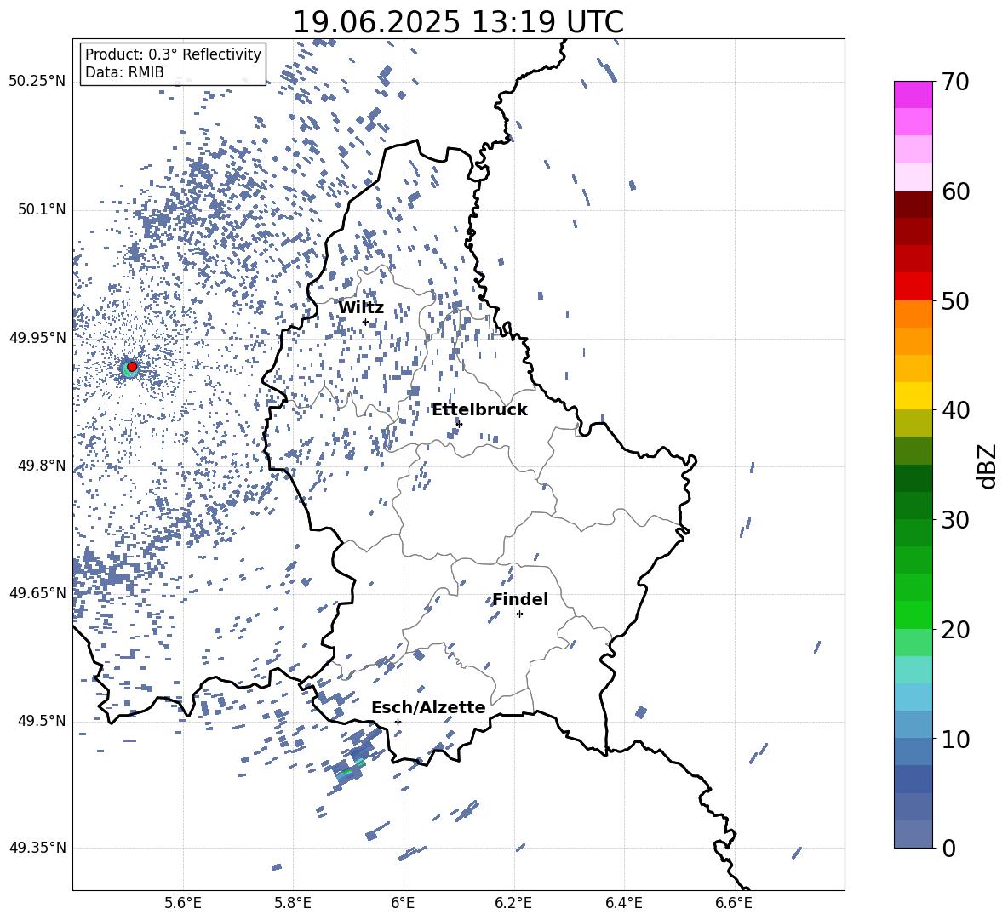Click the Esch/Alzette city label
This screenshot has width=1008, height=920.
[x=428, y=708]
